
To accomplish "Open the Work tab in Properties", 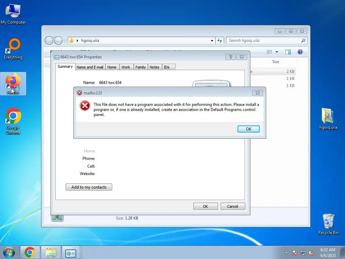I will point(126,67).
